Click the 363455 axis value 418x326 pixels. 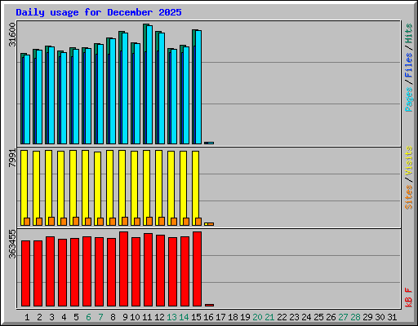[12, 244]
